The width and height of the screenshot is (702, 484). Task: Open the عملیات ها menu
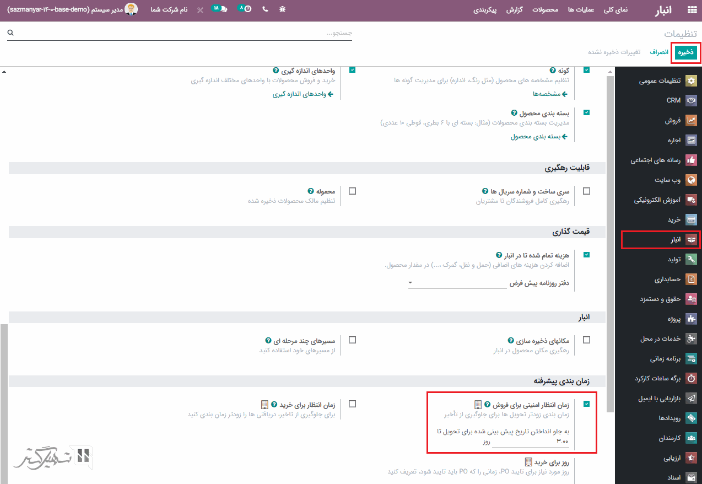tap(581, 10)
